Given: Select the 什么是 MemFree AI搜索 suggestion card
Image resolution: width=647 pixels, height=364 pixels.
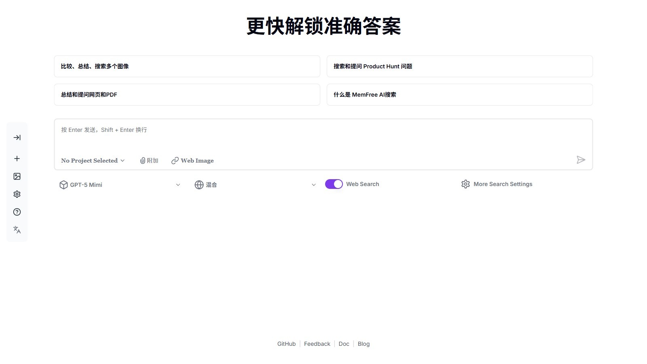Looking at the screenshot, I should [x=459, y=94].
